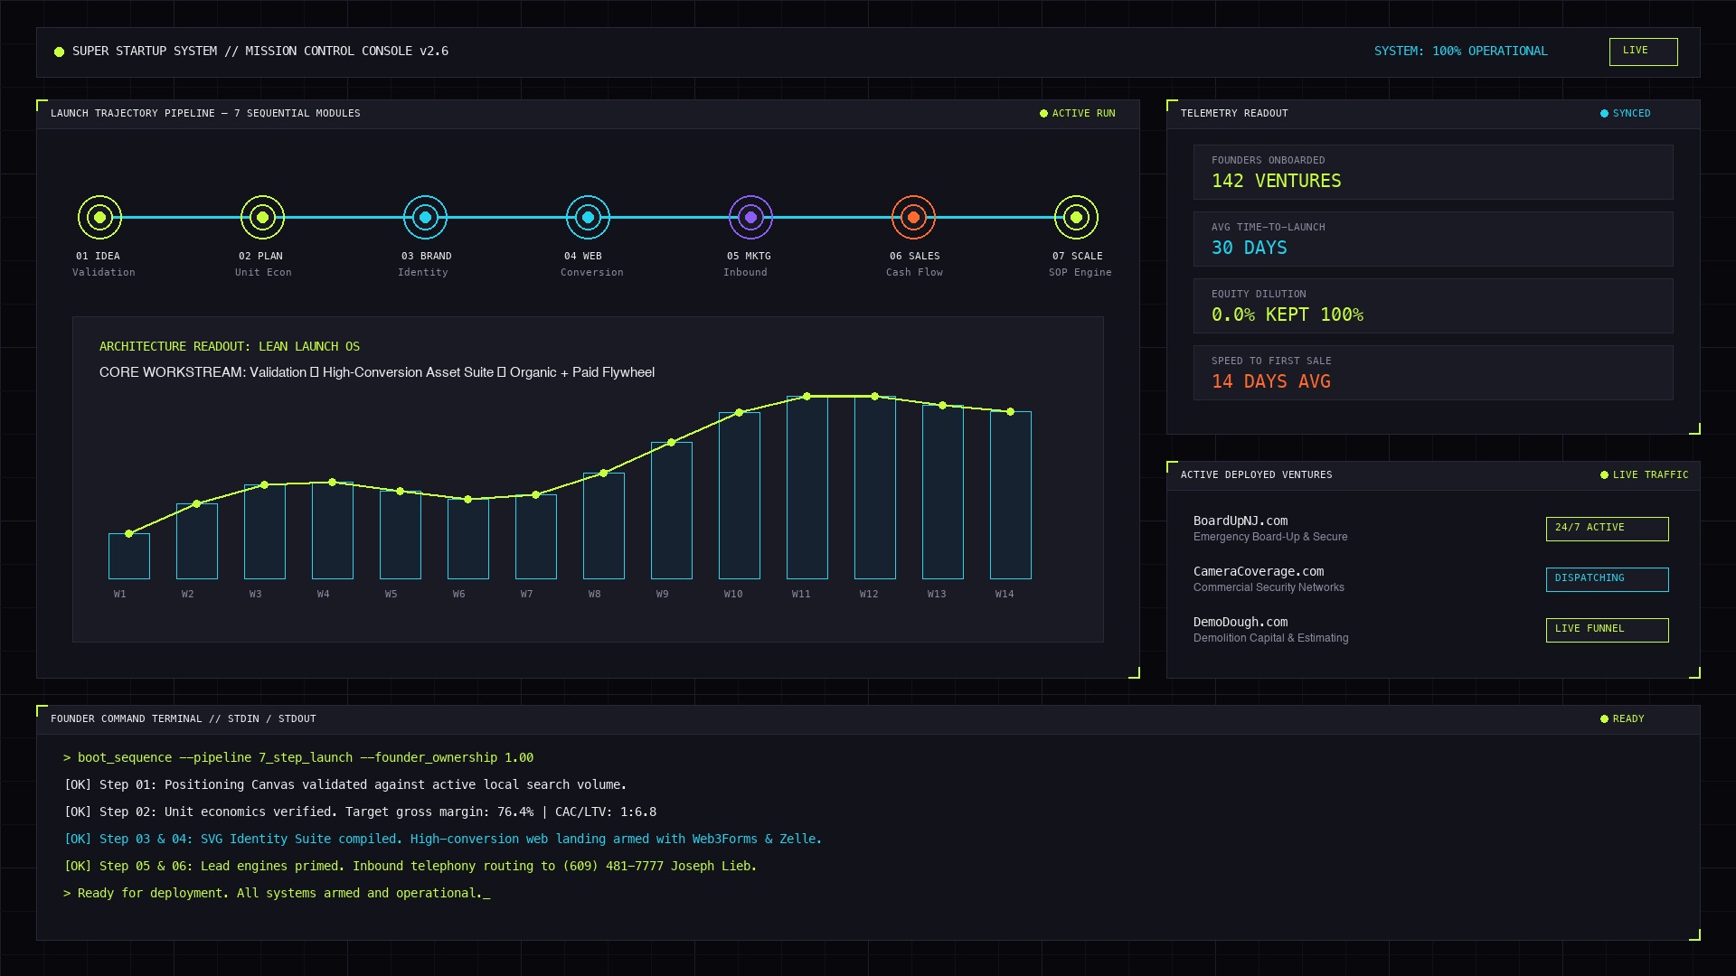Click the 'Step 05 & 06' lead engines line
1736x976 pixels.
pyautogui.click(x=410, y=866)
